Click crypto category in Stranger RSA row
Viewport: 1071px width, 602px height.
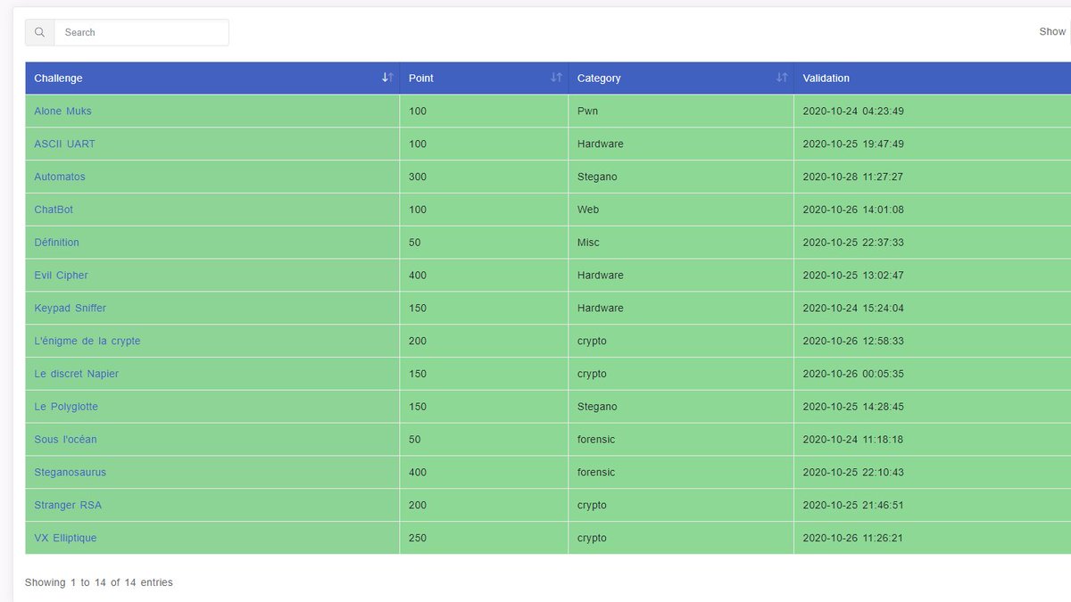pos(681,506)
